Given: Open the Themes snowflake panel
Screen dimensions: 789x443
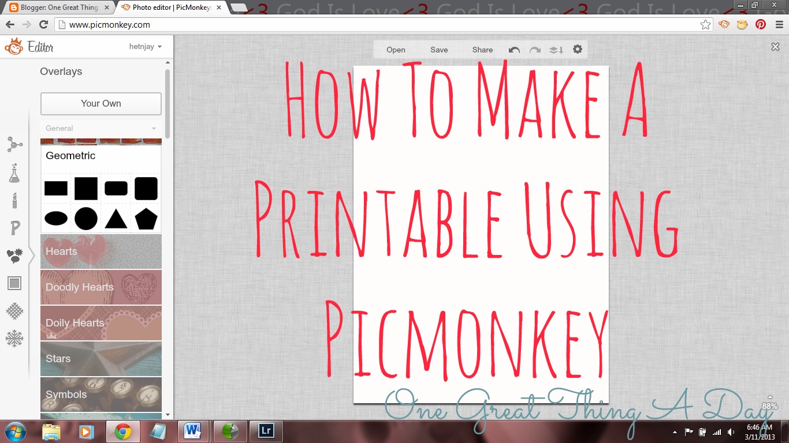Looking at the screenshot, I should click(14, 339).
